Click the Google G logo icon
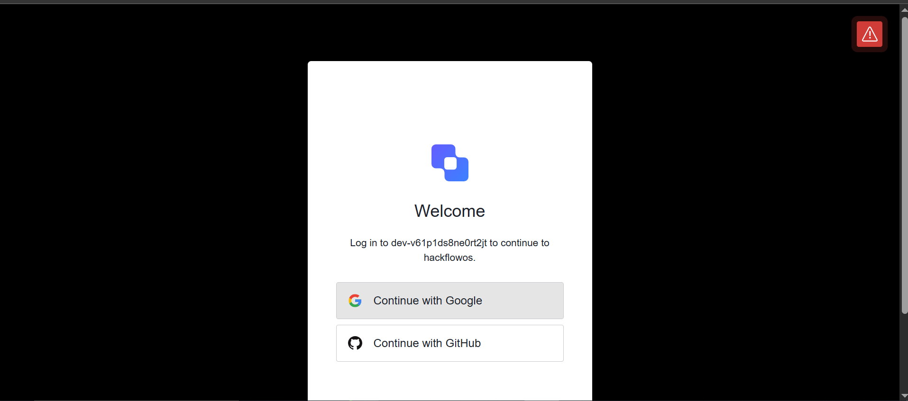Screen dimensions: 908x401 [355, 301]
